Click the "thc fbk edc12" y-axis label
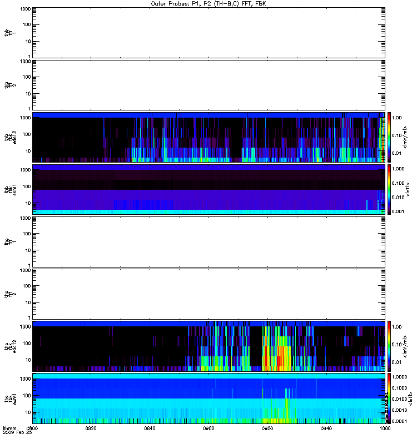Image resolution: width=417 pixels, height=444 pixels. pyautogui.click(x=11, y=346)
